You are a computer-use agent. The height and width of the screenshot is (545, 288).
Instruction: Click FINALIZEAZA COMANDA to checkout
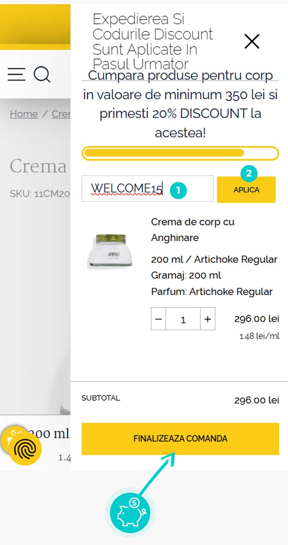coord(180,438)
